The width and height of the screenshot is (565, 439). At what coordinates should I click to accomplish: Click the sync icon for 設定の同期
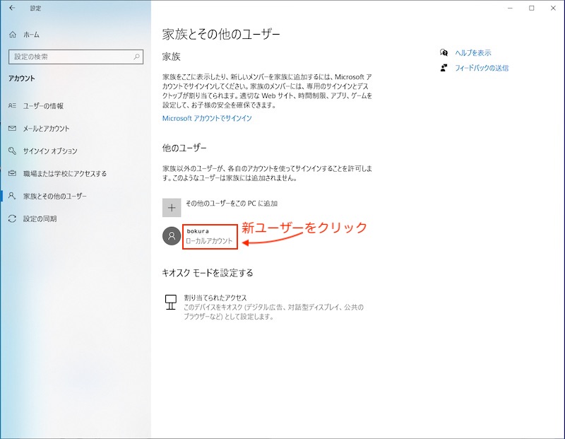pos(12,218)
